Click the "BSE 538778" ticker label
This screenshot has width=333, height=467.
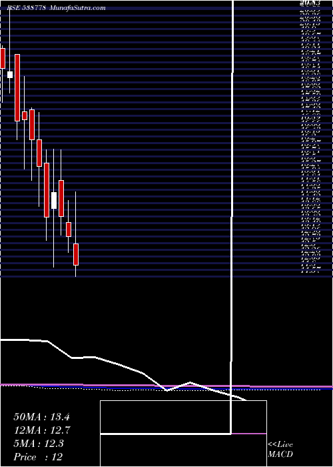click(26, 8)
